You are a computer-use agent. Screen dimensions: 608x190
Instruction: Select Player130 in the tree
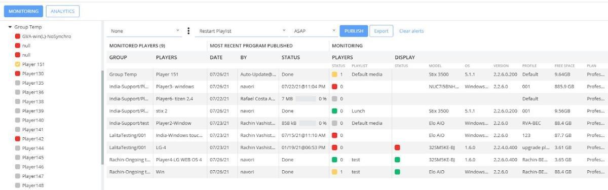[x=32, y=73]
